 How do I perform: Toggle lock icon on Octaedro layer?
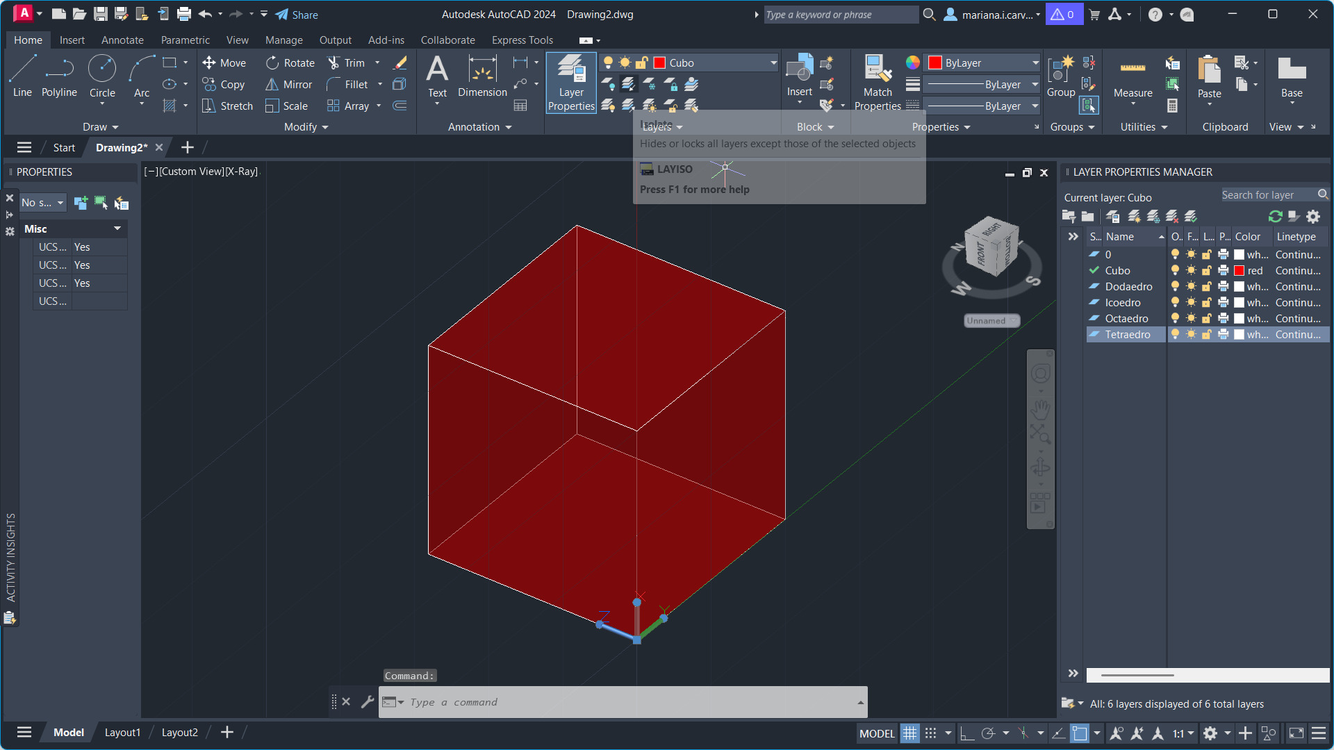1207,319
